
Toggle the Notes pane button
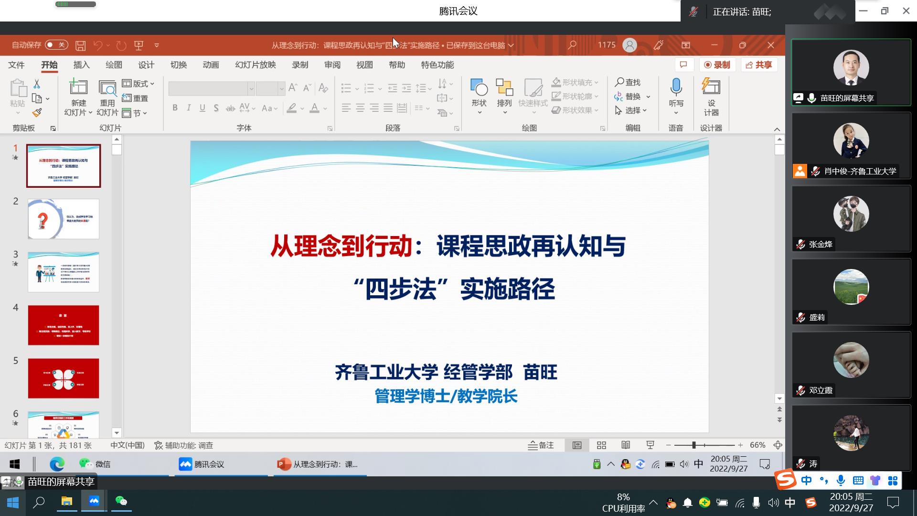point(541,445)
